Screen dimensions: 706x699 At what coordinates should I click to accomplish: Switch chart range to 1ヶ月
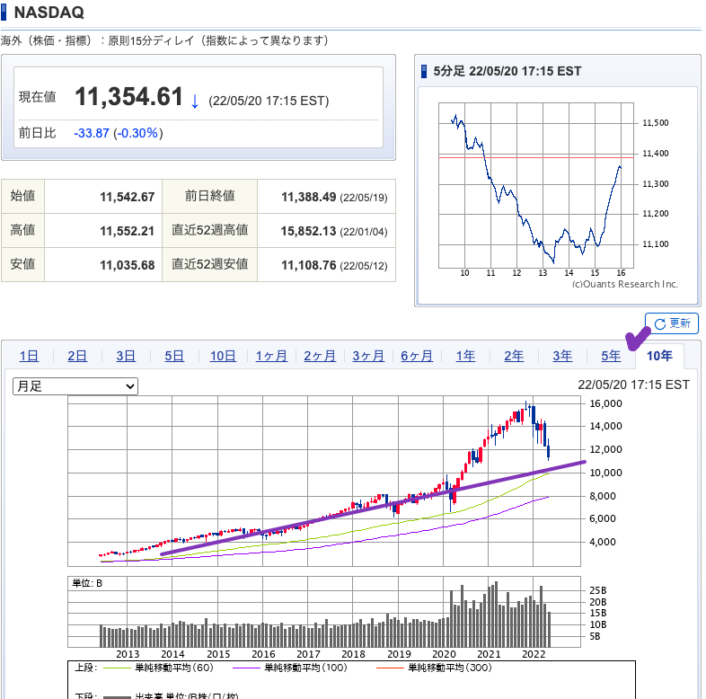coord(271,356)
